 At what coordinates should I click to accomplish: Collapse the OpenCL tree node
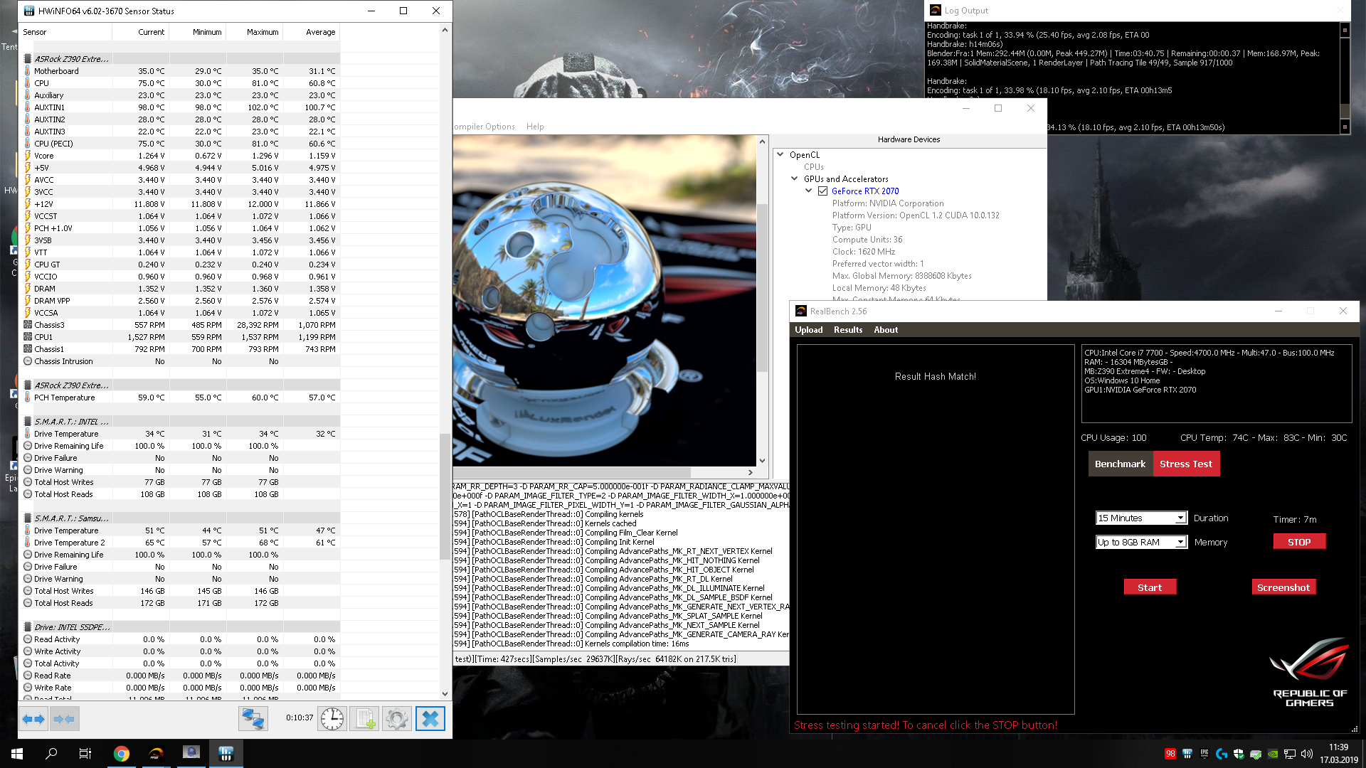pyautogui.click(x=780, y=154)
